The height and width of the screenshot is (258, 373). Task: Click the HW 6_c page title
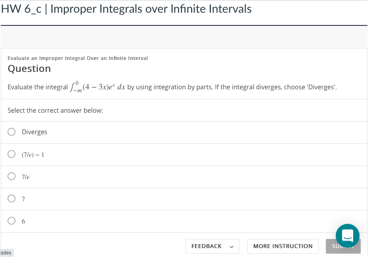pos(126,8)
